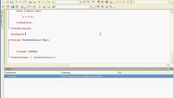This screenshot has height=98, width=174.
Task: Click the yellow info circle icon
Action: coord(111,2)
